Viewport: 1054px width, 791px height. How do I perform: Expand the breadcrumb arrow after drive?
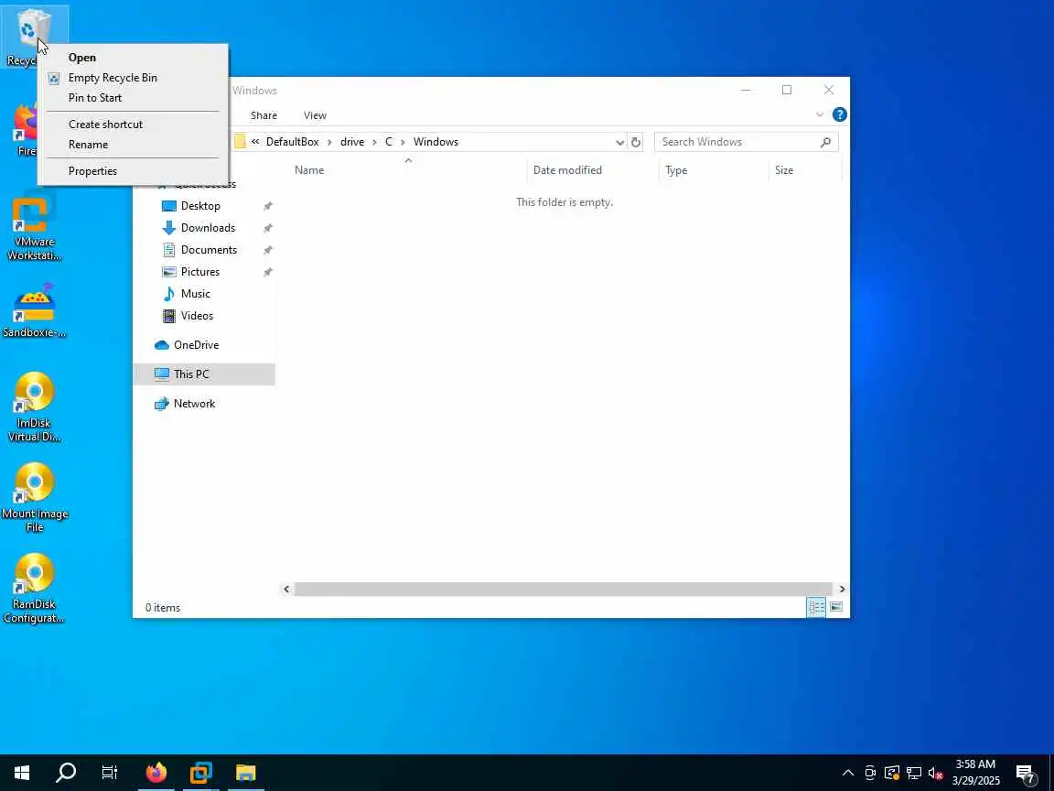point(374,142)
